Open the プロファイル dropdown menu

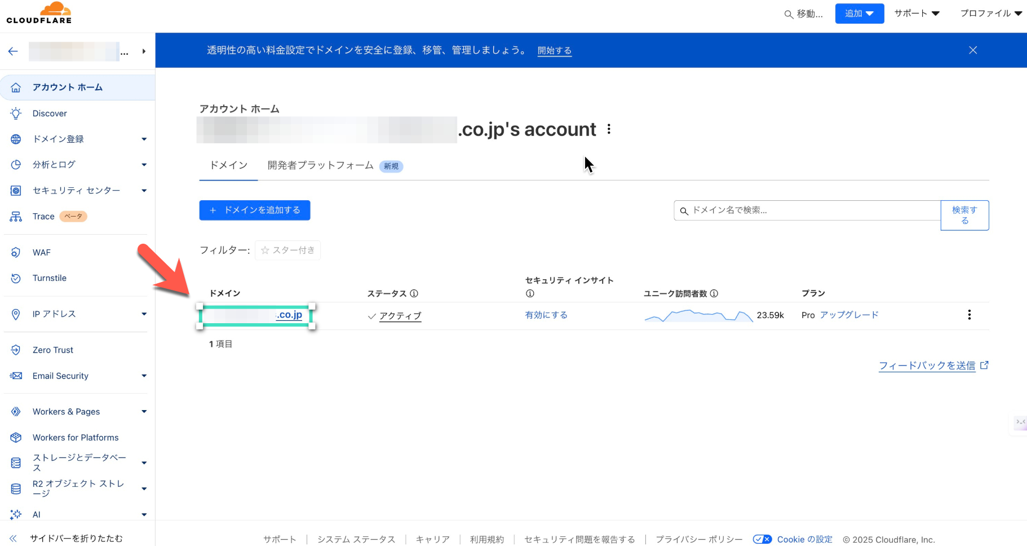pyautogui.click(x=991, y=14)
